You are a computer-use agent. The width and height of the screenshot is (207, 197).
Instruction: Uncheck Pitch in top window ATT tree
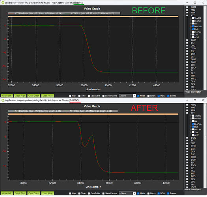point(193,29)
